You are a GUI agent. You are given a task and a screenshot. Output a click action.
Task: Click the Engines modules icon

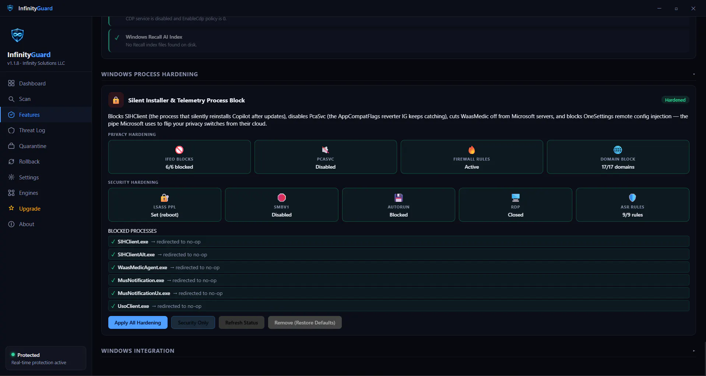[11, 193]
